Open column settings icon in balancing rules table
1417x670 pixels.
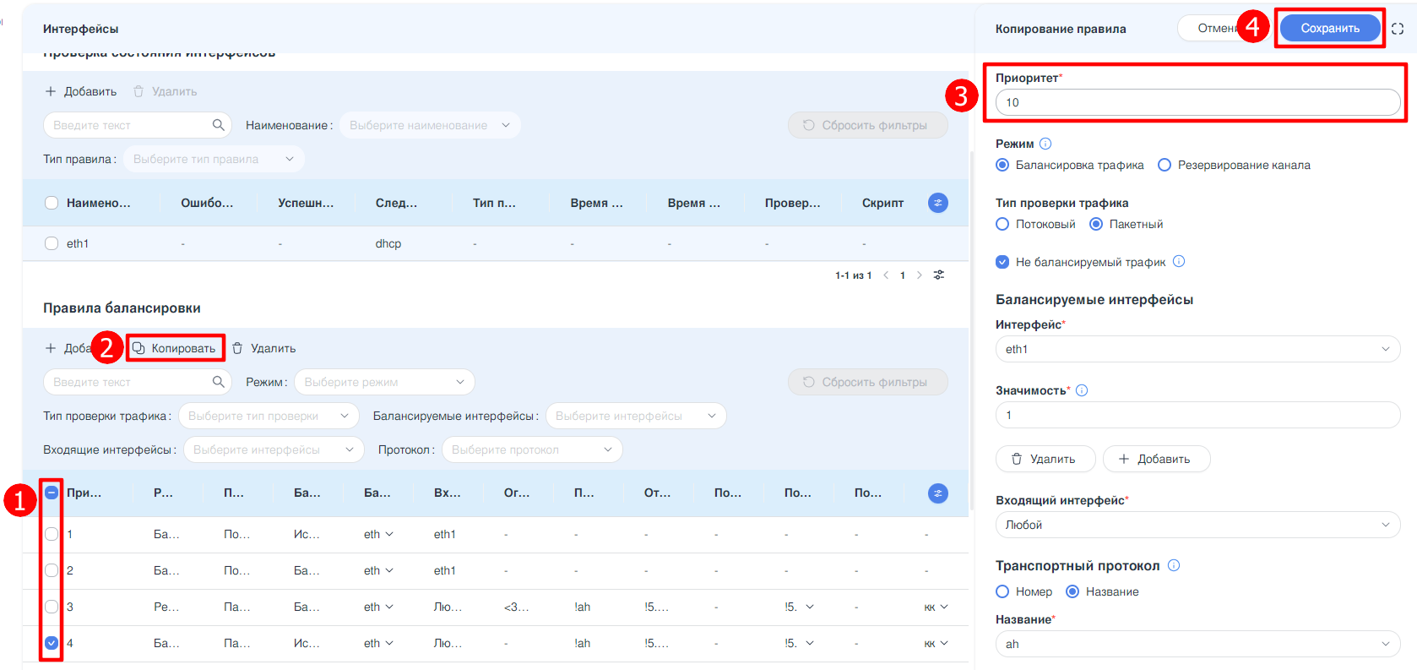point(937,493)
